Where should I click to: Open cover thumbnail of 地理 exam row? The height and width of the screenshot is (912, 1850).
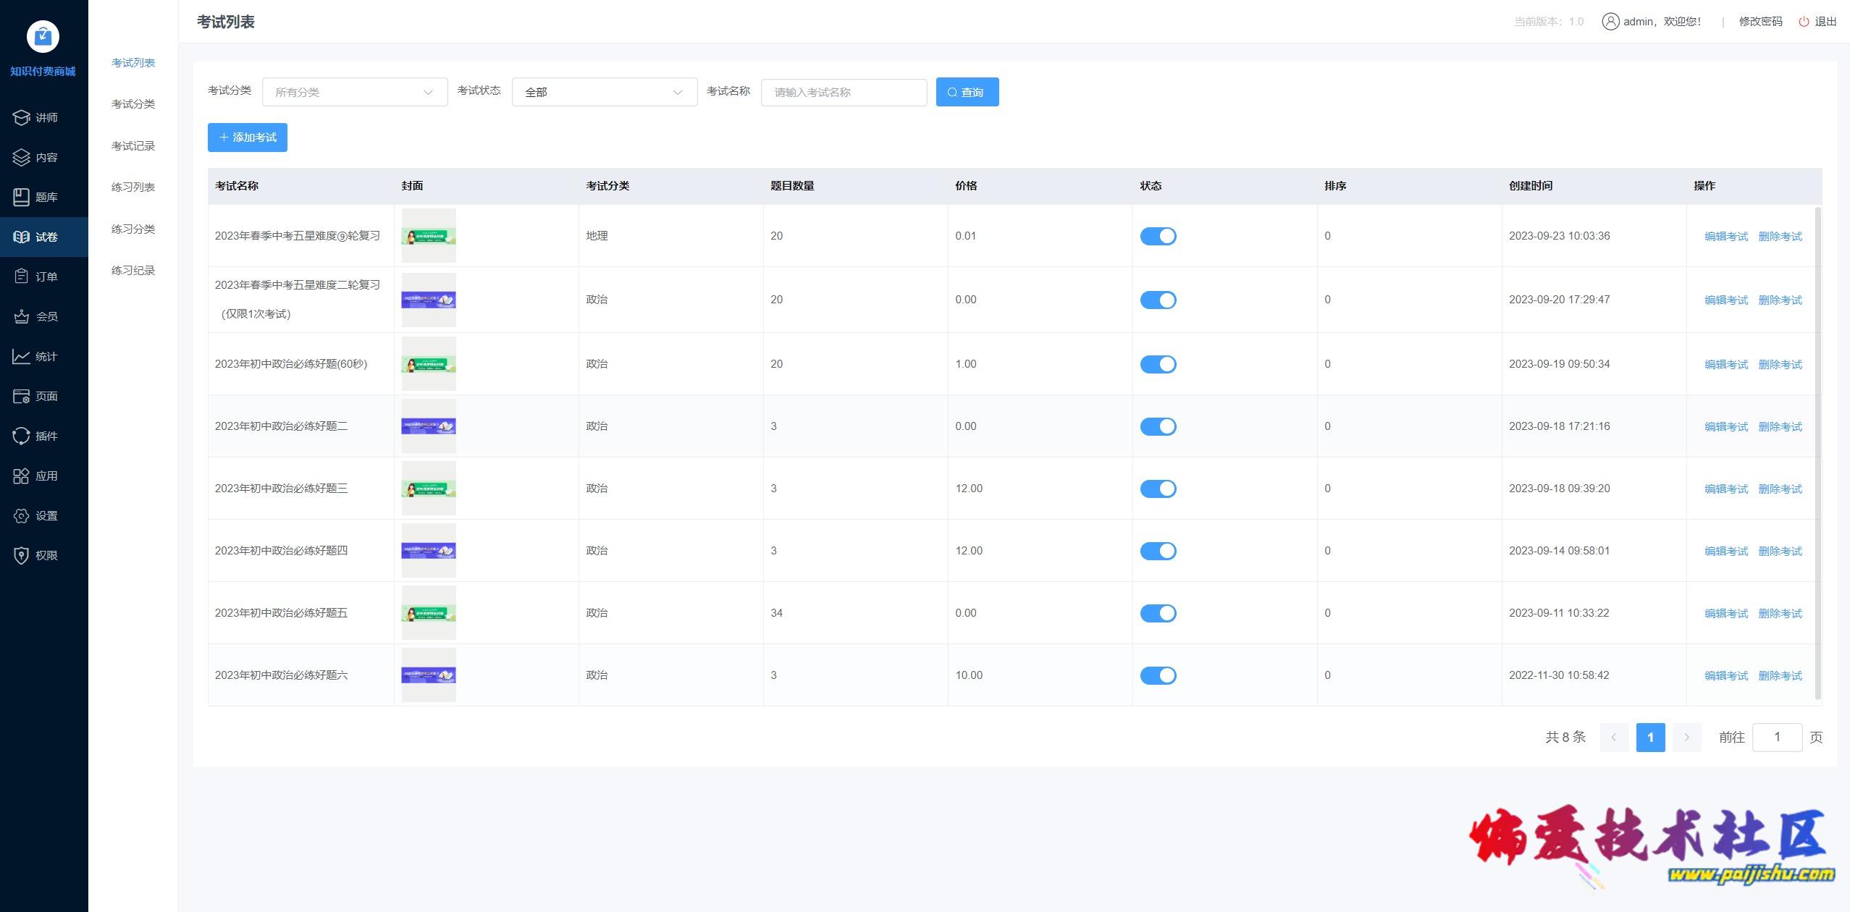[429, 235]
